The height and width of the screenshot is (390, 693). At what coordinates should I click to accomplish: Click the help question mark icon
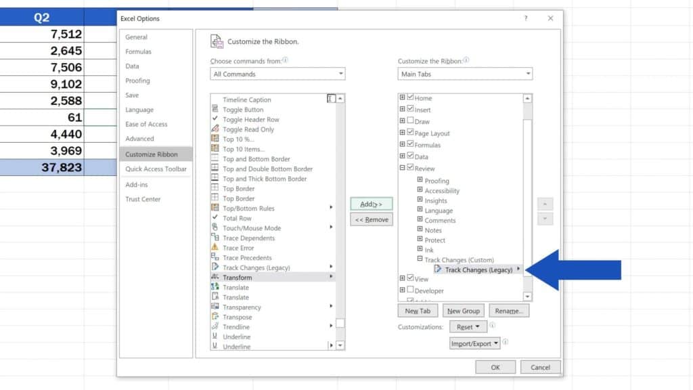(x=525, y=18)
